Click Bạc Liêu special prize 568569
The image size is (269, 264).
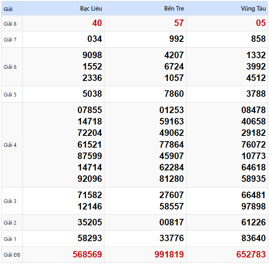[x=87, y=255]
